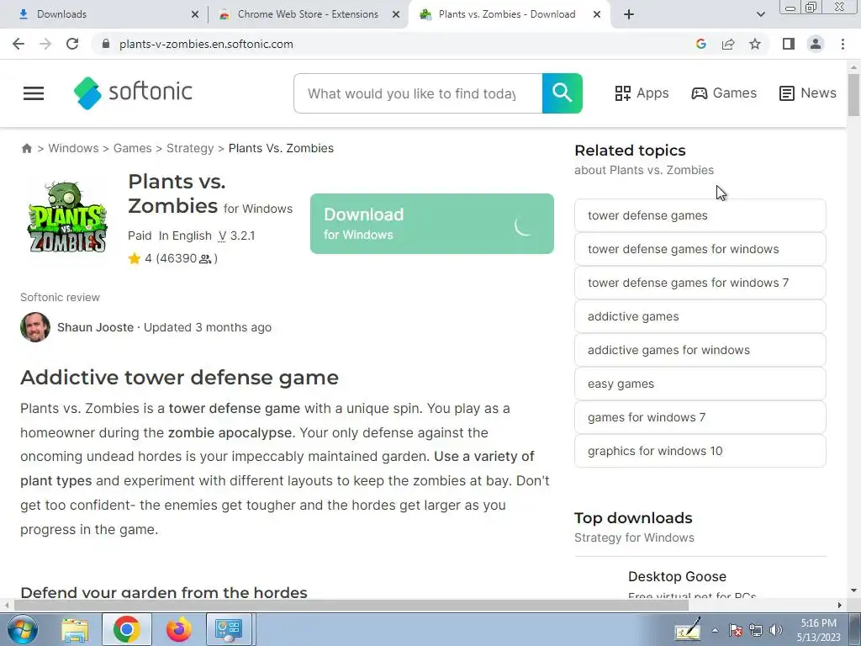Open Action Center flag icon
The image size is (861, 646).
tap(735, 631)
